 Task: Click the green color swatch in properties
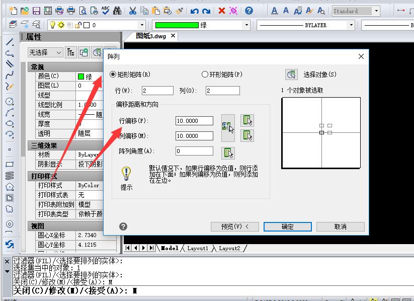tap(80, 77)
